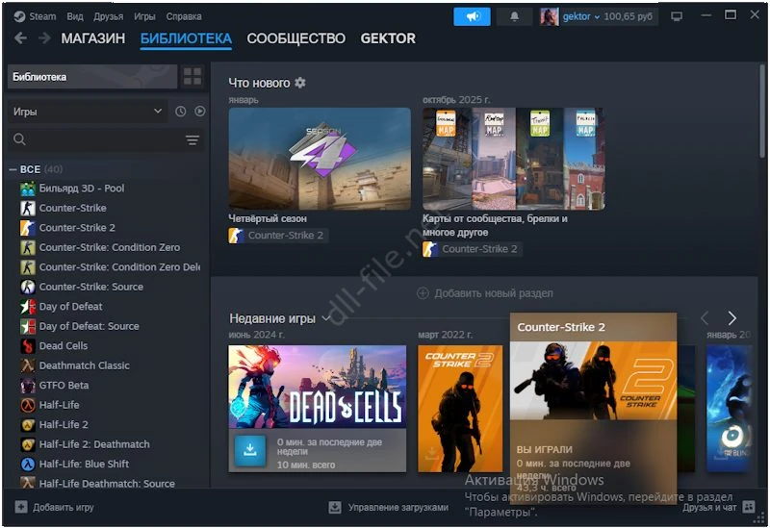This screenshot has height=528, width=770.
Task: Open What's New settings gear
Action: pyautogui.click(x=300, y=83)
